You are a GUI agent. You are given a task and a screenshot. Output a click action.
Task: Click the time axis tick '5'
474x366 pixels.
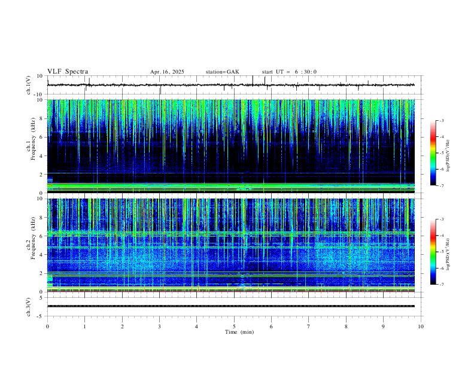click(x=234, y=327)
